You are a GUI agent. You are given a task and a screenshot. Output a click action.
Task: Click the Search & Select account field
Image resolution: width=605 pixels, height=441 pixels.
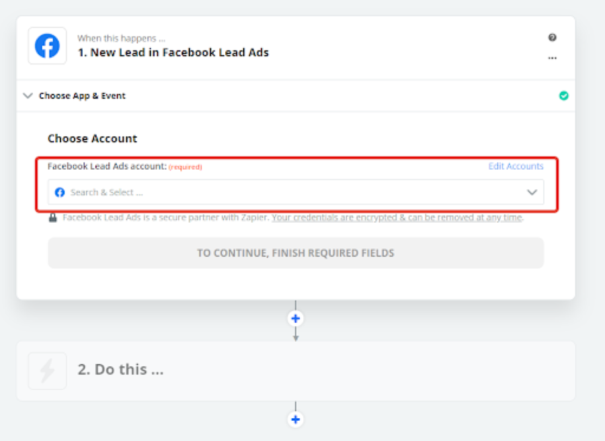(x=296, y=192)
